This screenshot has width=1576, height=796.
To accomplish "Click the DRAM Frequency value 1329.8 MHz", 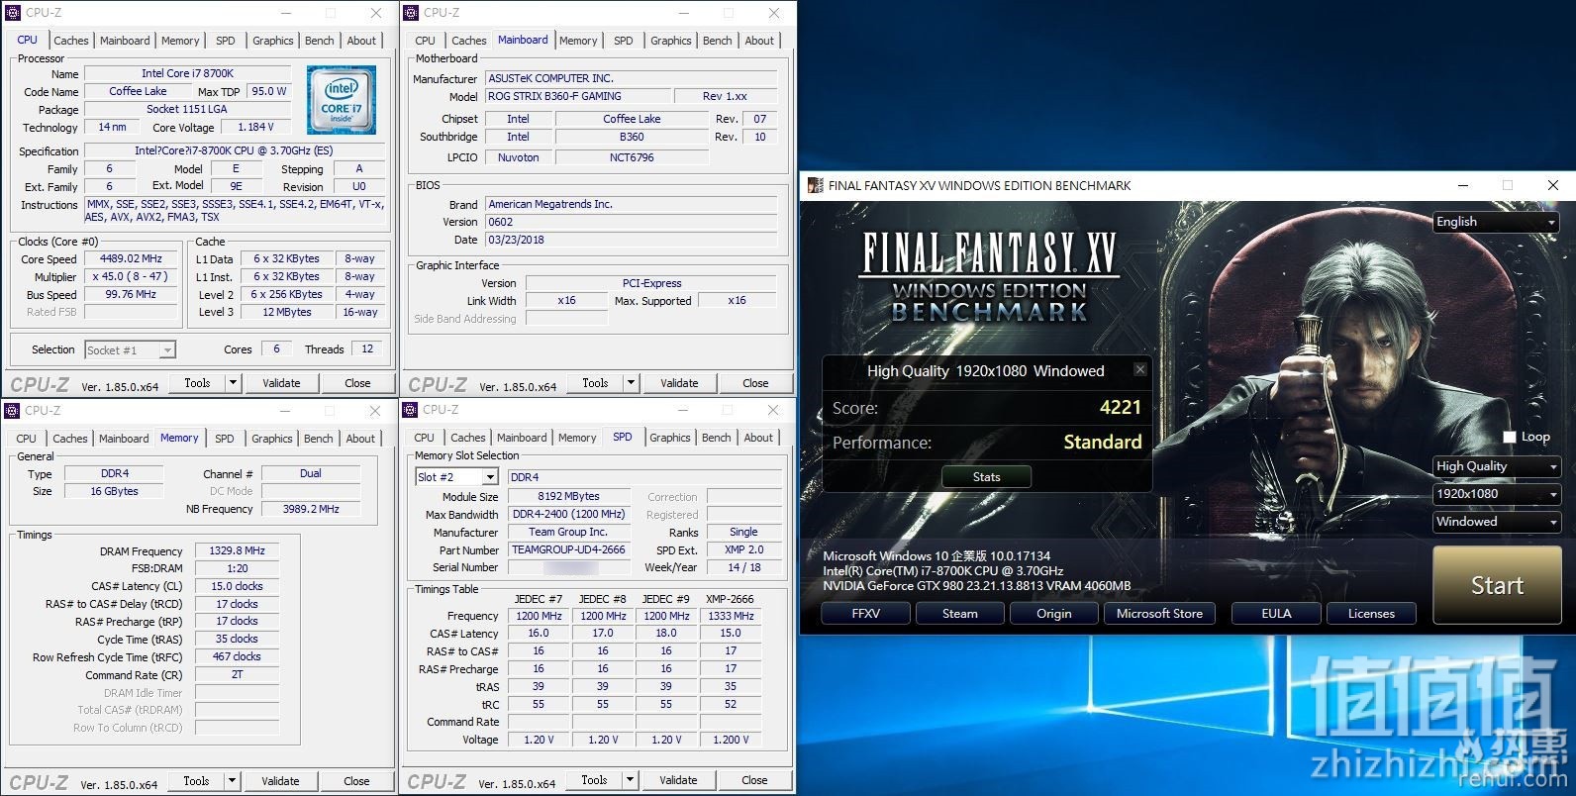I will [x=238, y=550].
